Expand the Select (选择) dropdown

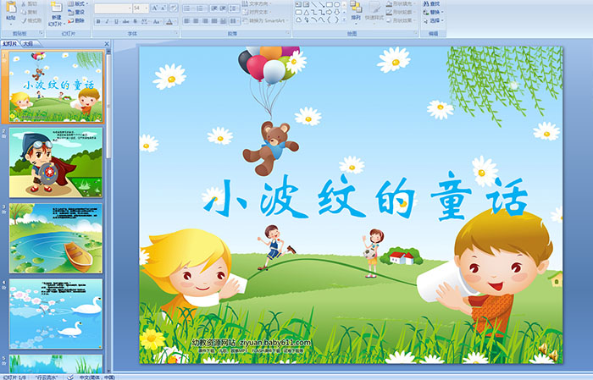[434, 20]
